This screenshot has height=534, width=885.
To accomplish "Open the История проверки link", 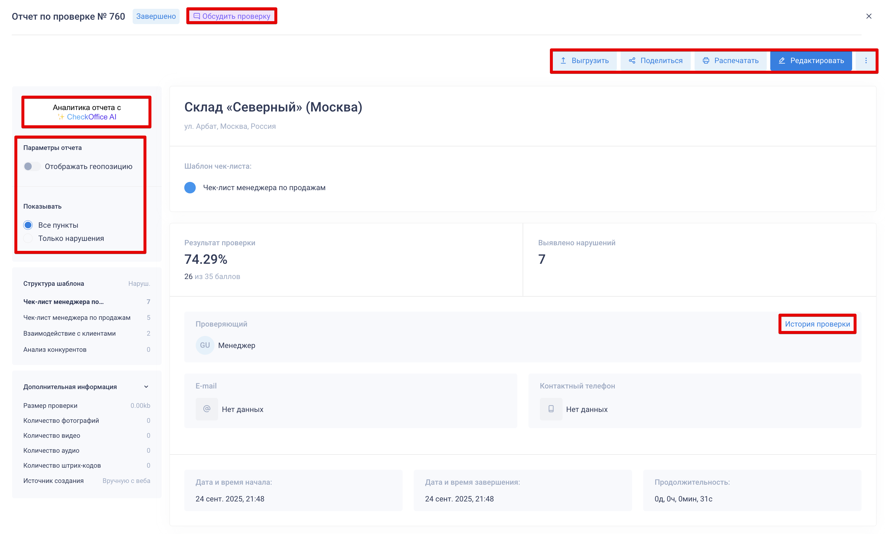I will click(817, 324).
